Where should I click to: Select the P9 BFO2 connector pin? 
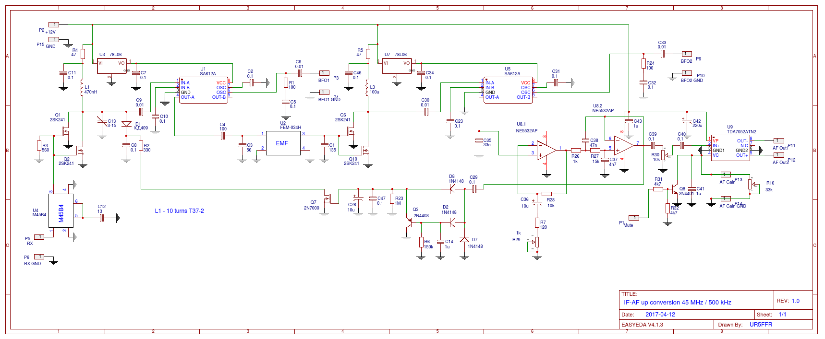[687, 54]
